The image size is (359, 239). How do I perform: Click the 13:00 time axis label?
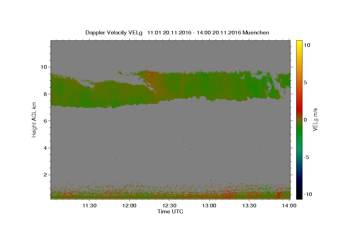tap(209, 206)
